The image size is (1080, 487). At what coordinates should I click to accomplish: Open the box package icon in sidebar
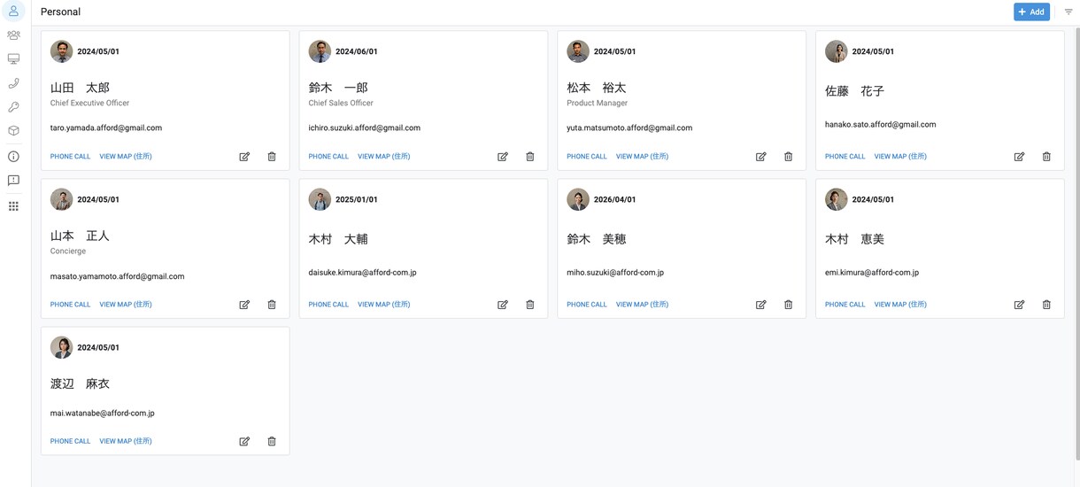click(13, 131)
